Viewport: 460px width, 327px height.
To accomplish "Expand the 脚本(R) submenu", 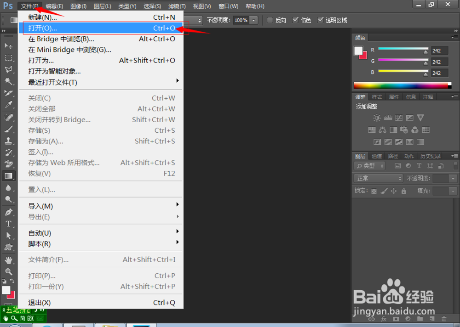I will (x=100, y=244).
